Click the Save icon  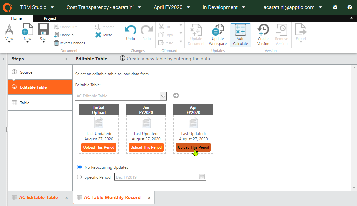click(43, 32)
